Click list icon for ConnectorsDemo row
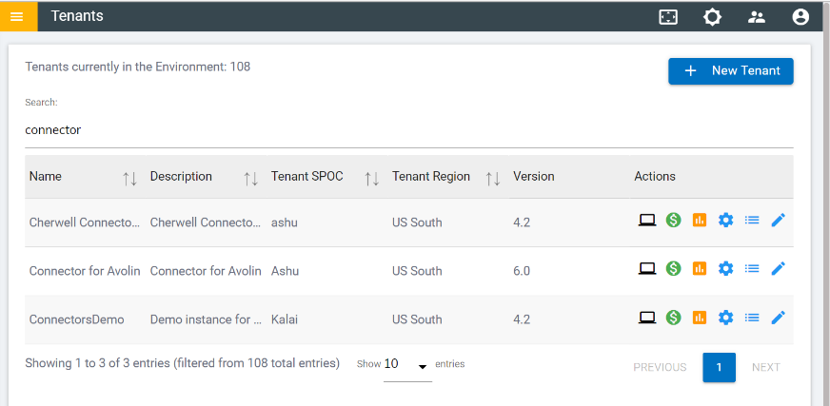The width and height of the screenshot is (830, 406). (x=752, y=318)
